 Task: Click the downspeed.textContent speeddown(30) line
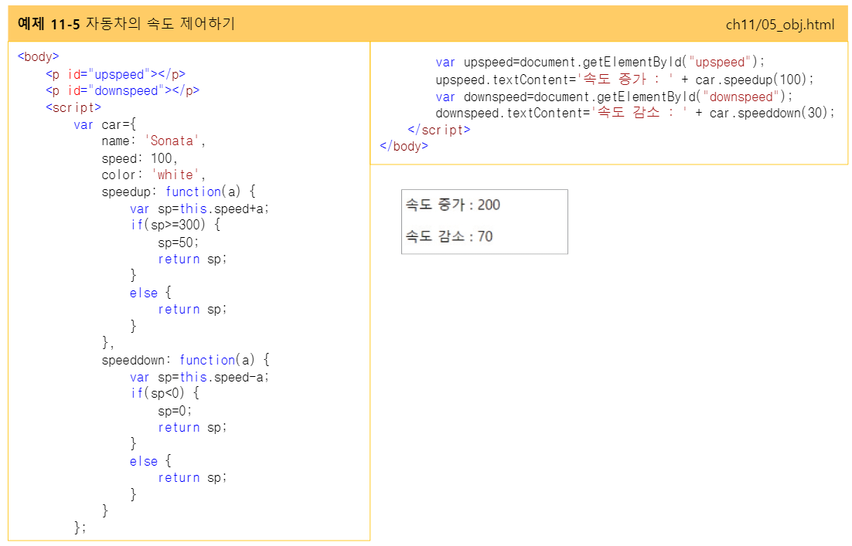coord(636,113)
